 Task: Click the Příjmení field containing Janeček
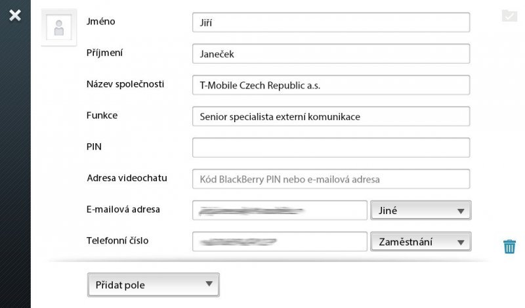[x=331, y=54]
